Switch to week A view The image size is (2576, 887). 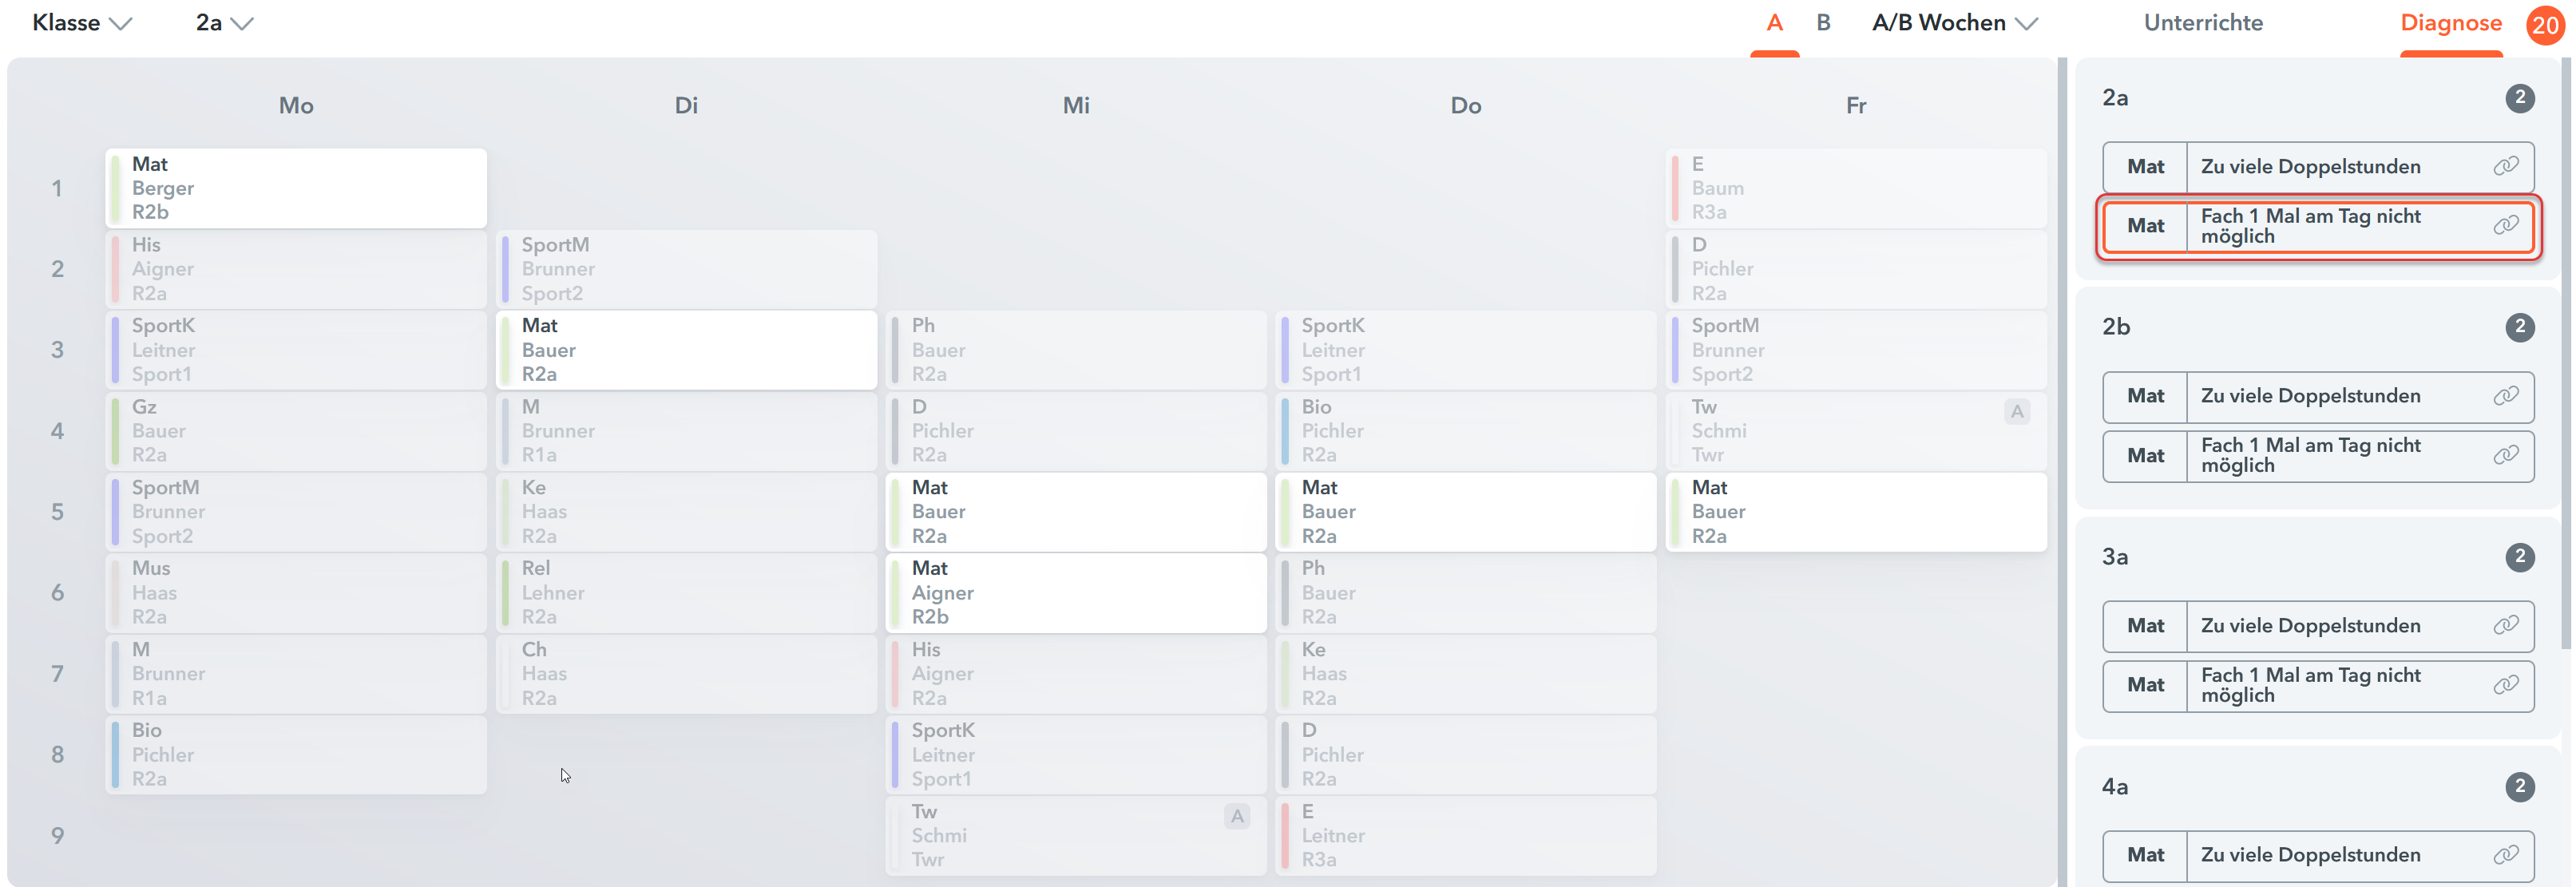click(x=1774, y=23)
